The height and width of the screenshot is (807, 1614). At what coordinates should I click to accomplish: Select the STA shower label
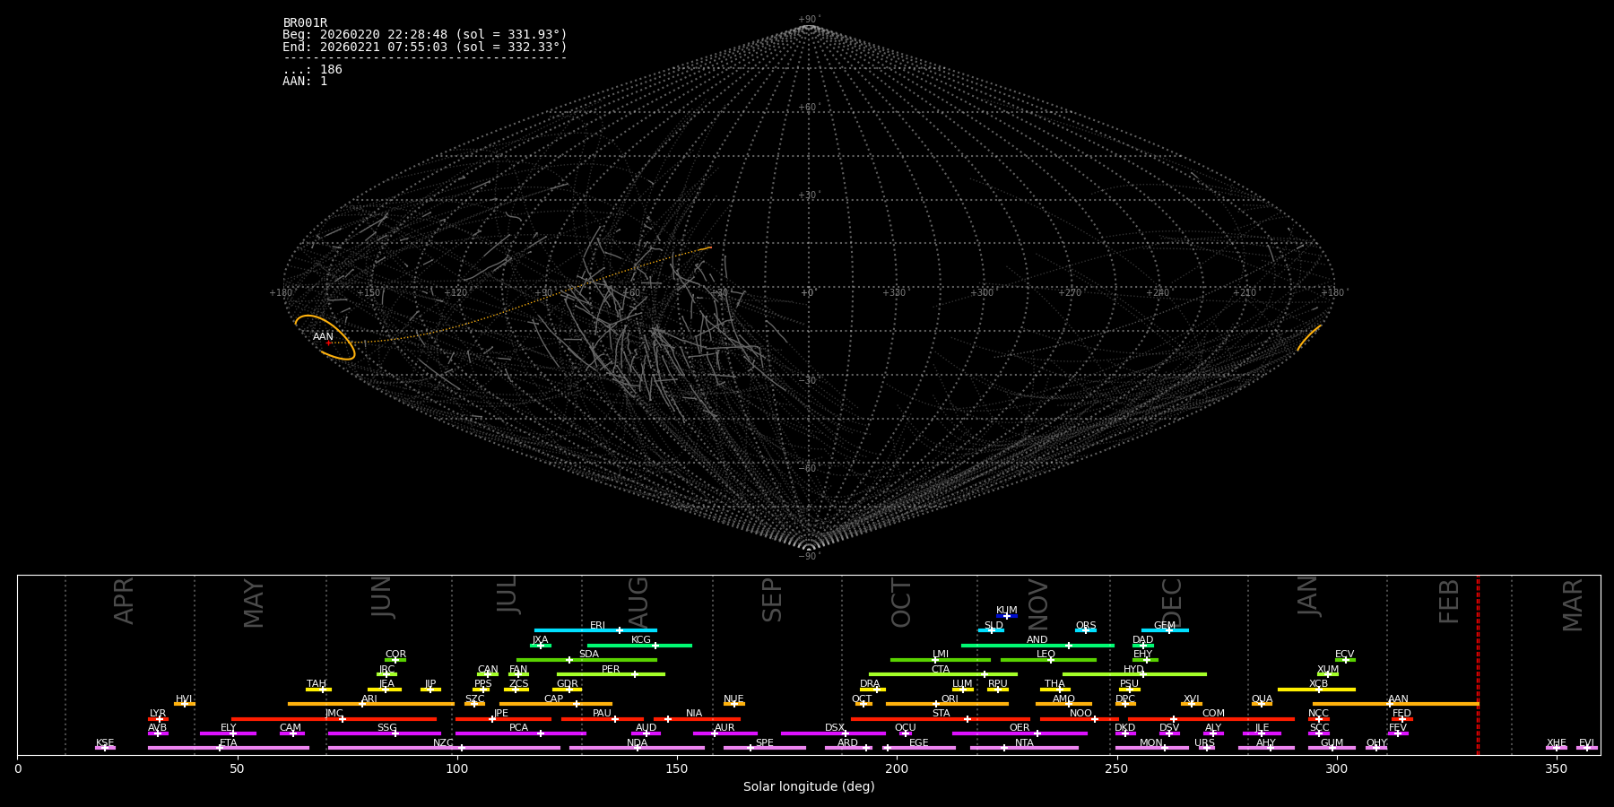941,714
